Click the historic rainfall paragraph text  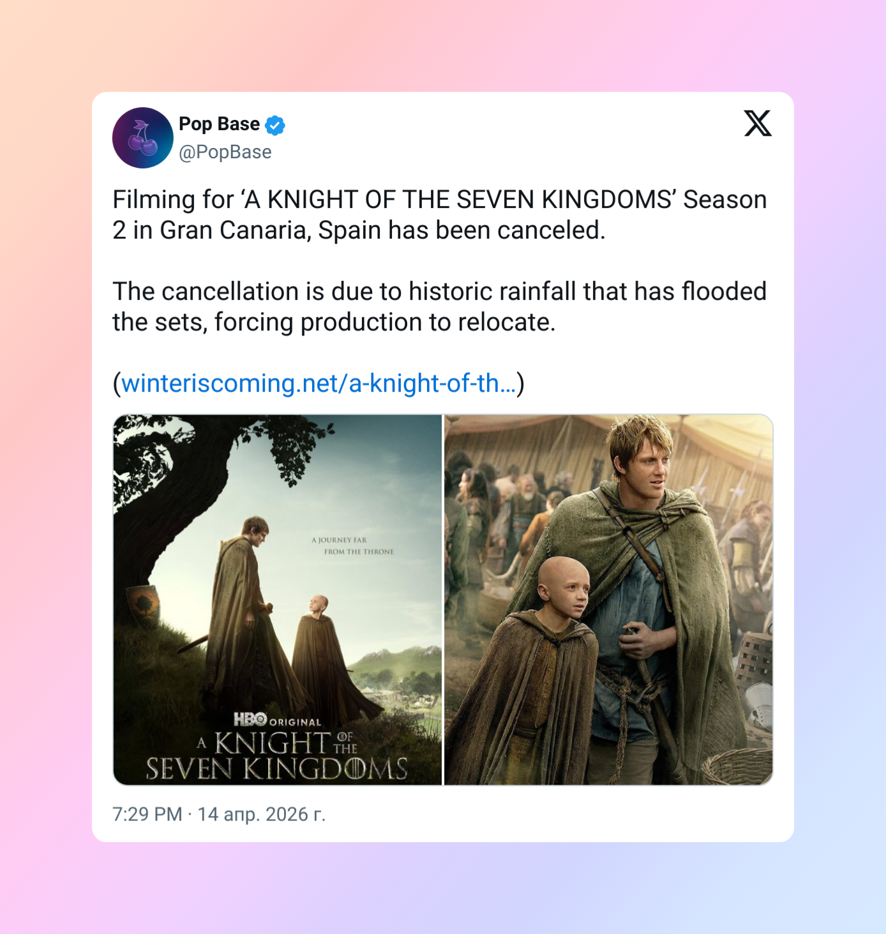[x=440, y=307]
